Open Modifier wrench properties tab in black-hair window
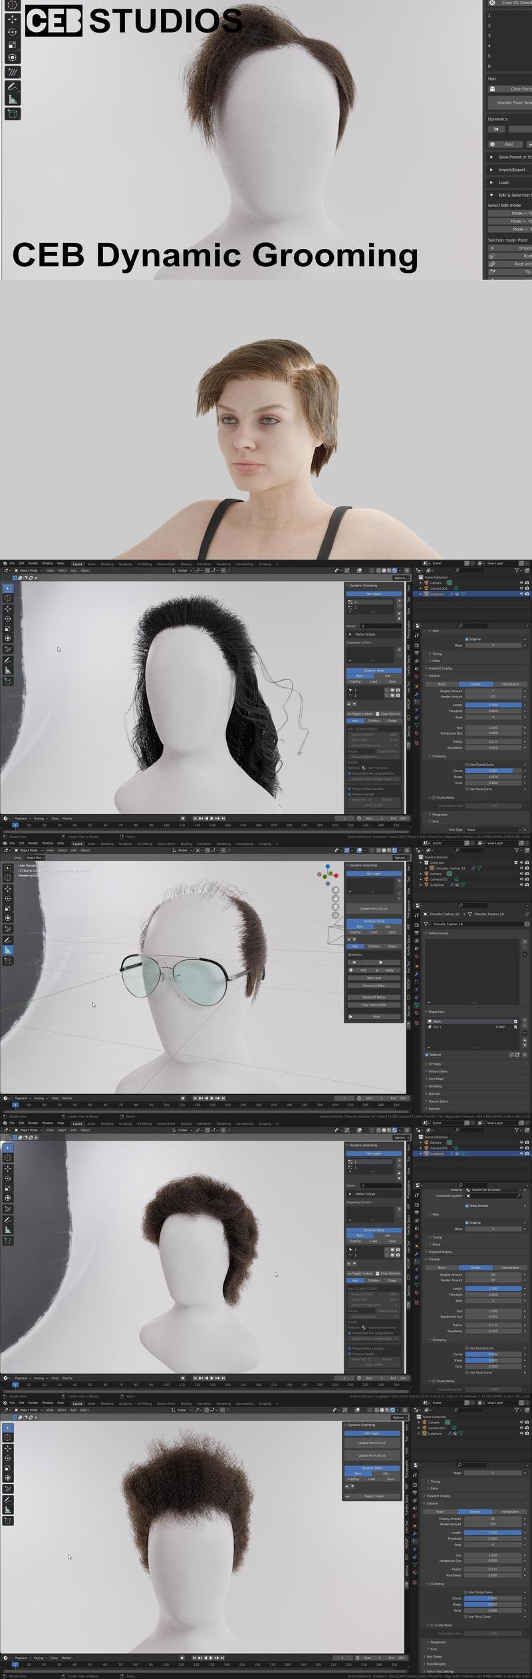The width and height of the screenshot is (532, 1679). click(416, 694)
